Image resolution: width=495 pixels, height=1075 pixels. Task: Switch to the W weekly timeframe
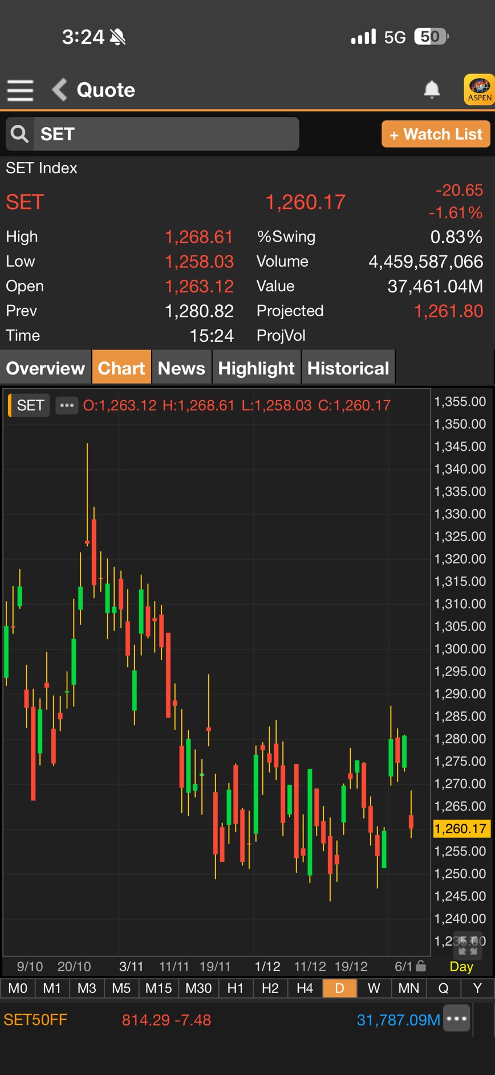click(x=374, y=988)
